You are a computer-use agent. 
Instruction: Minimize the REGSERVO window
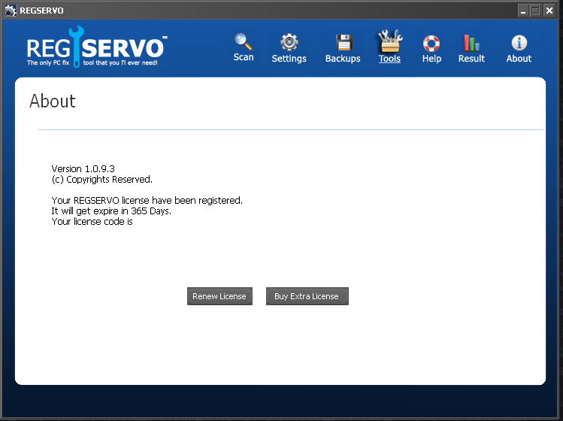tap(523, 11)
